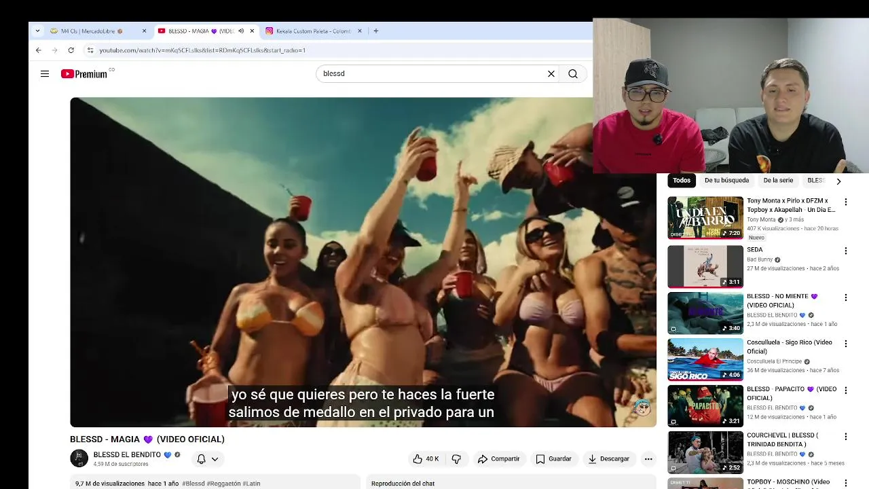
Task: Click the #Reggaetón hashtag
Action: point(224,484)
